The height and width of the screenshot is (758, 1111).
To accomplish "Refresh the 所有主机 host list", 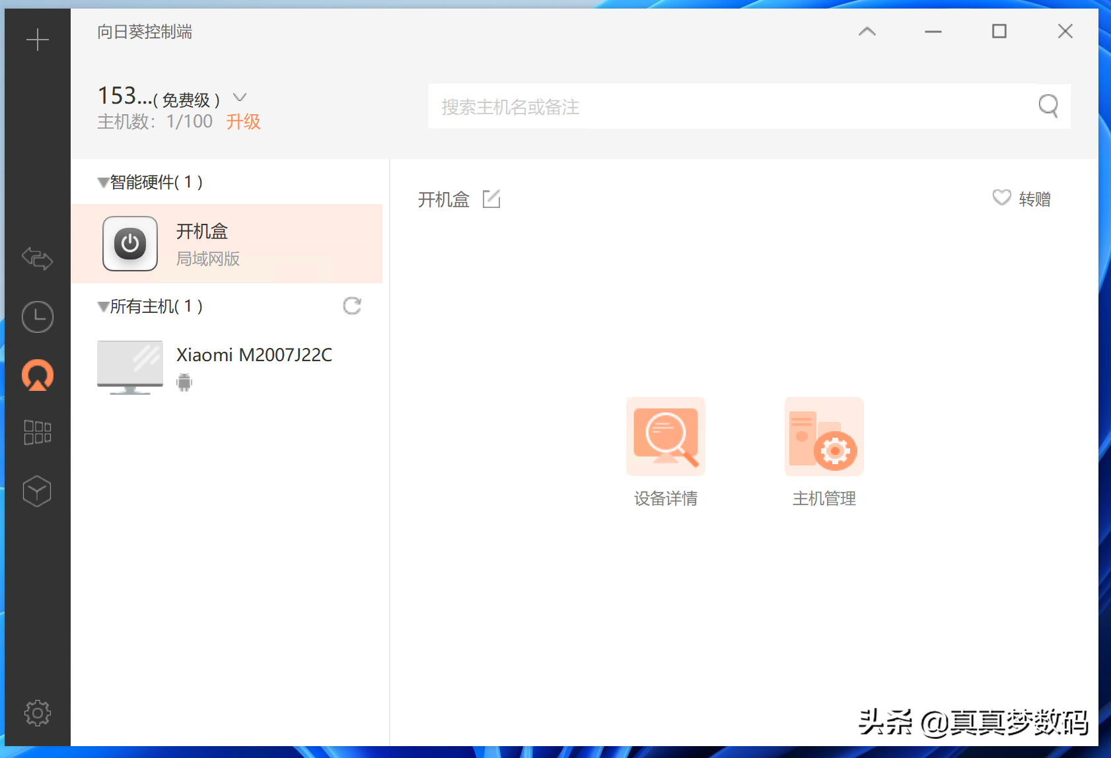I will click(x=352, y=306).
